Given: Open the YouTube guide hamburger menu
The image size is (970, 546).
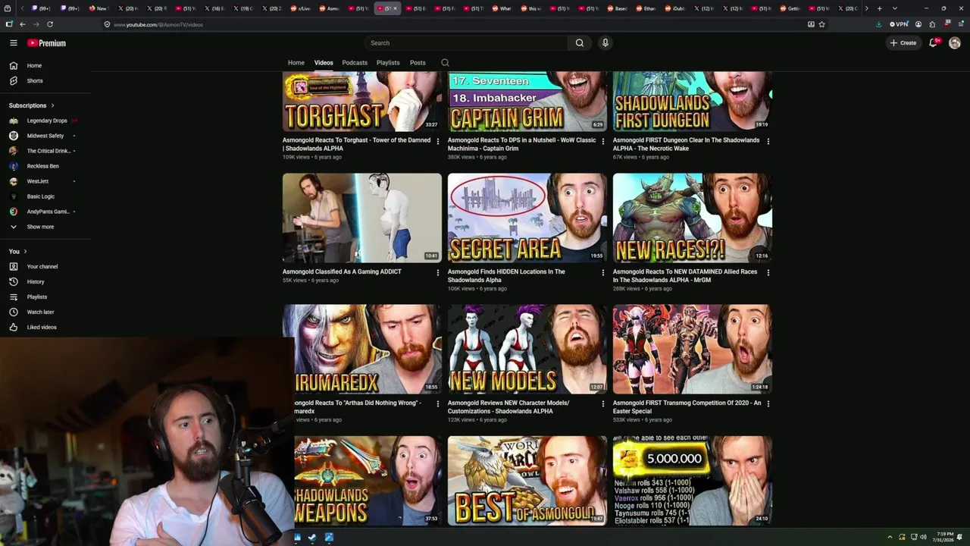Looking at the screenshot, I should (14, 43).
